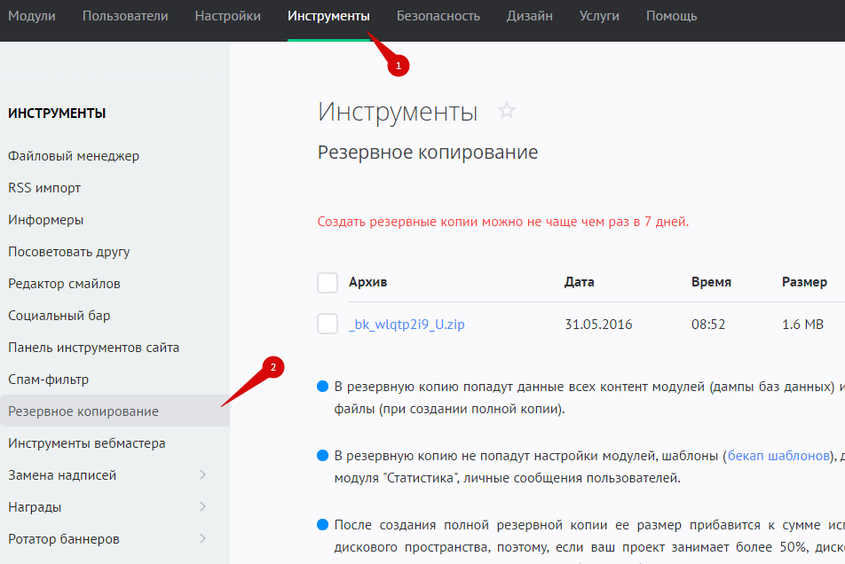Open the Помощь menu
845x564 pixels.
coord(671,16)
